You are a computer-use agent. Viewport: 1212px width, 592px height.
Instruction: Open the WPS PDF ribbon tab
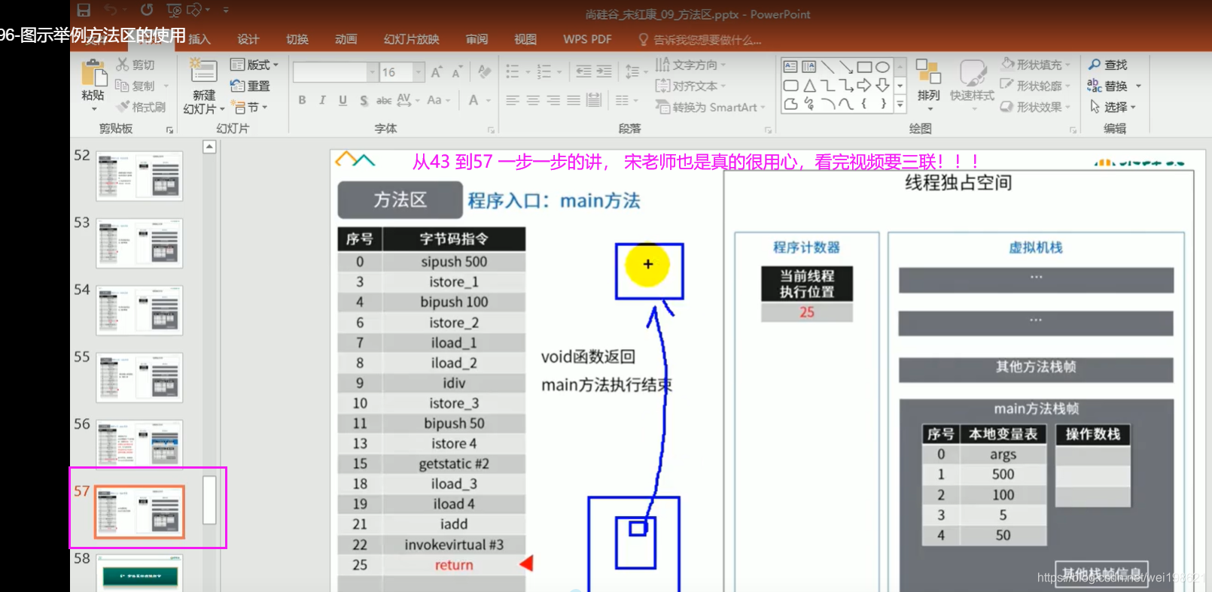pos(587,39)
